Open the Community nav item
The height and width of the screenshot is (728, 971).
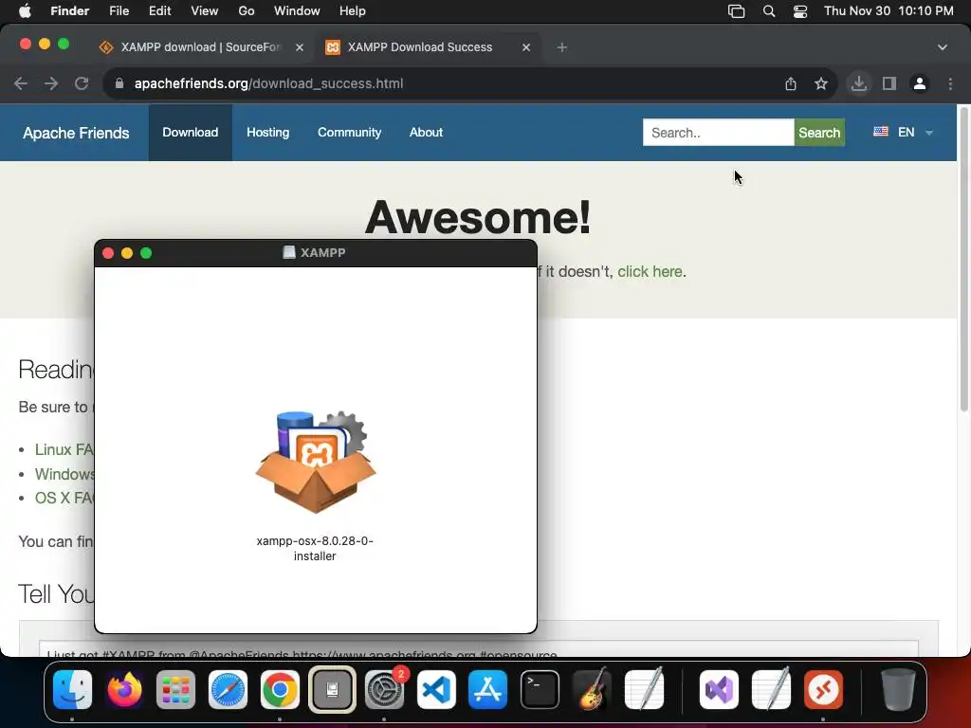[x=349, y=133]
